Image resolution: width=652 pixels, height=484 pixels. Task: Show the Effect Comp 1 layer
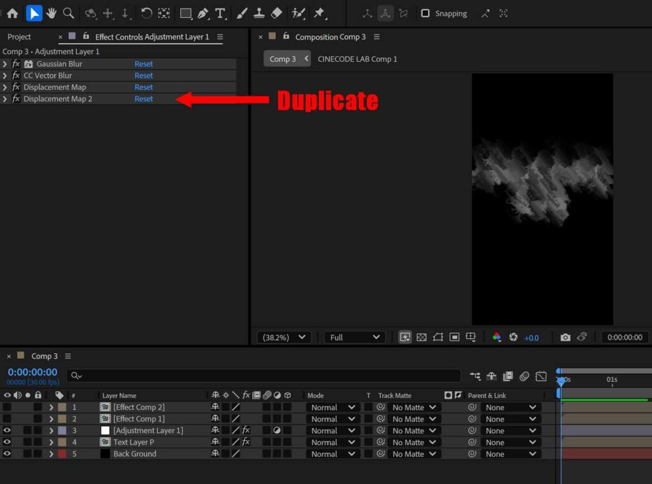pyautogui.click(x=7, y=418)
